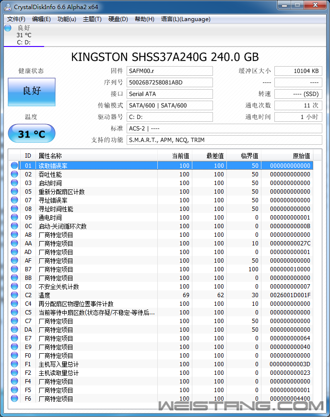
Task: Click the 标准 field ACS-2
Action: (224, 128)
